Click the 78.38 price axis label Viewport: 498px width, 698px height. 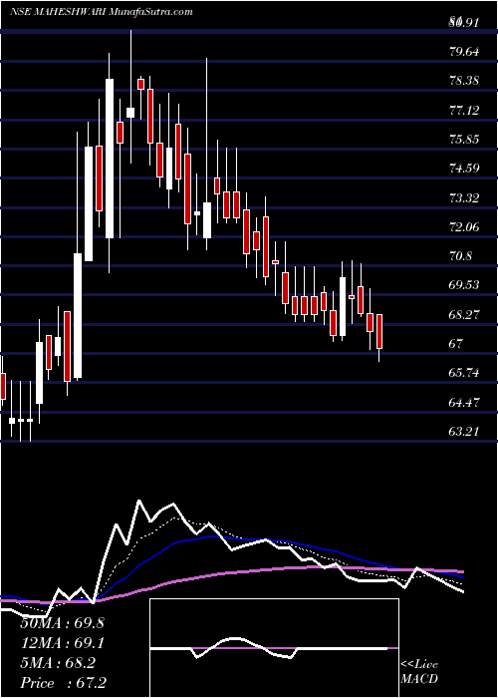click(x=464, y=81)
